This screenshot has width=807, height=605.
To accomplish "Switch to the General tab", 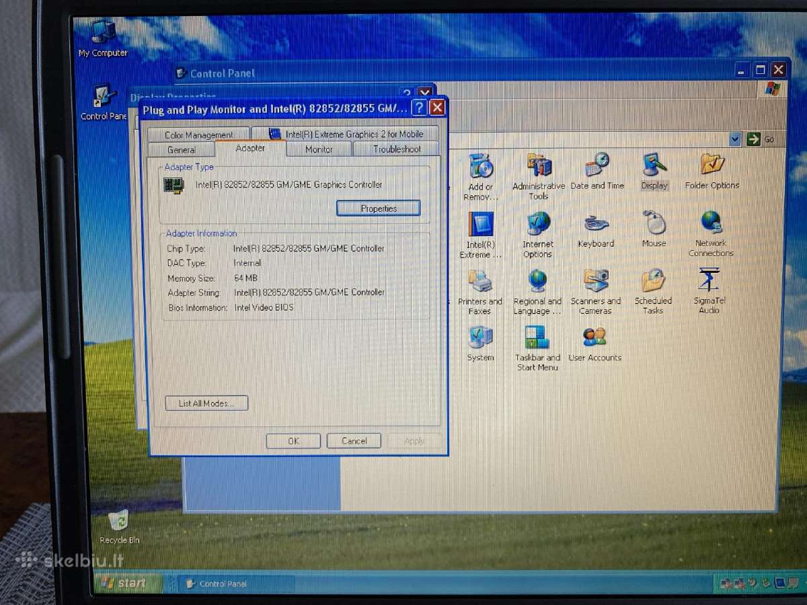I will tap(182, 149).
